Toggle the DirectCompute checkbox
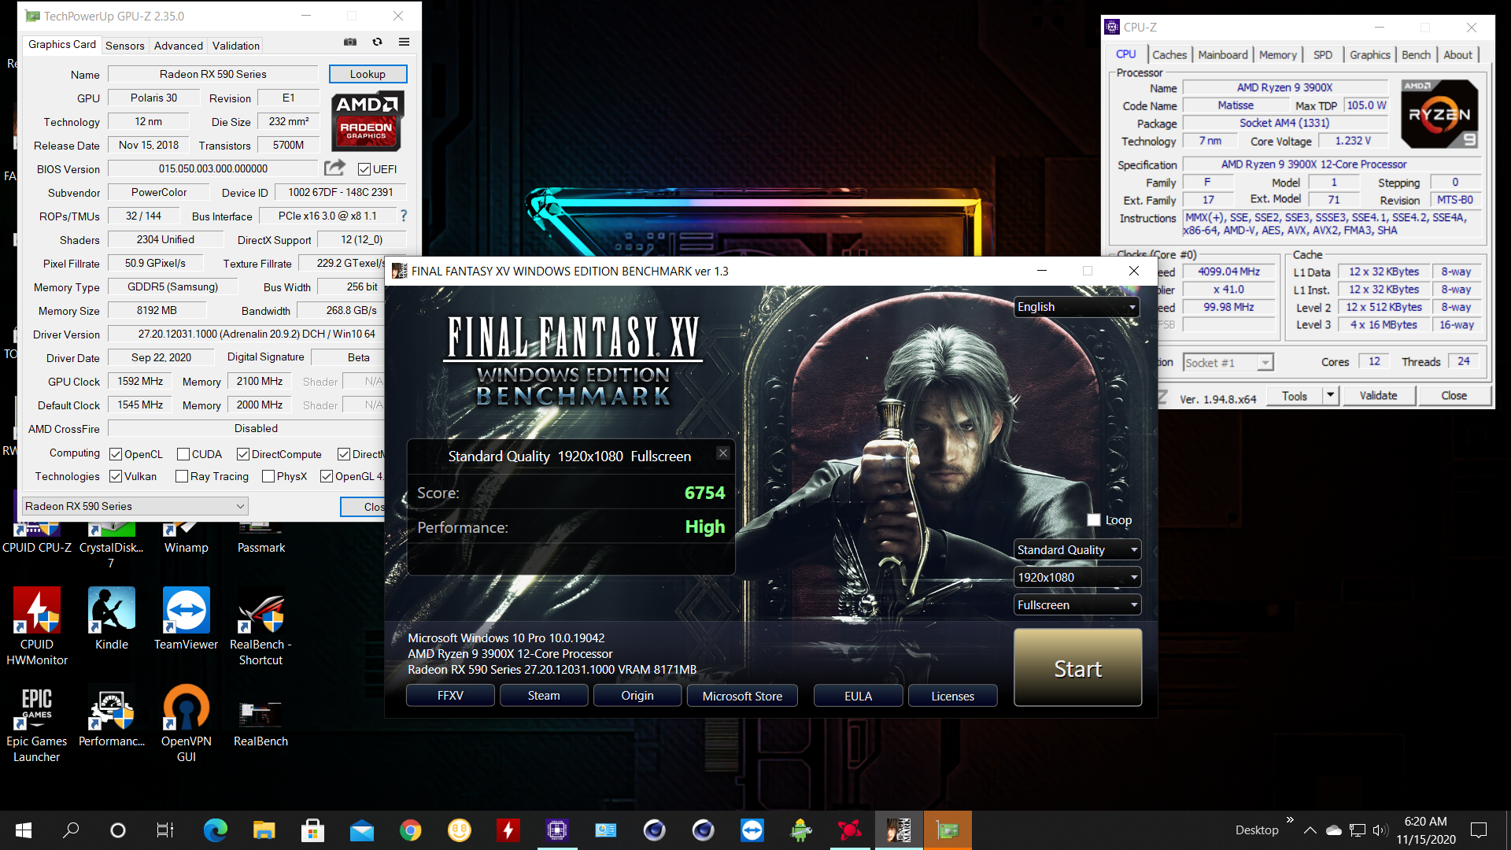1511x850 pixels. point(243,454)
